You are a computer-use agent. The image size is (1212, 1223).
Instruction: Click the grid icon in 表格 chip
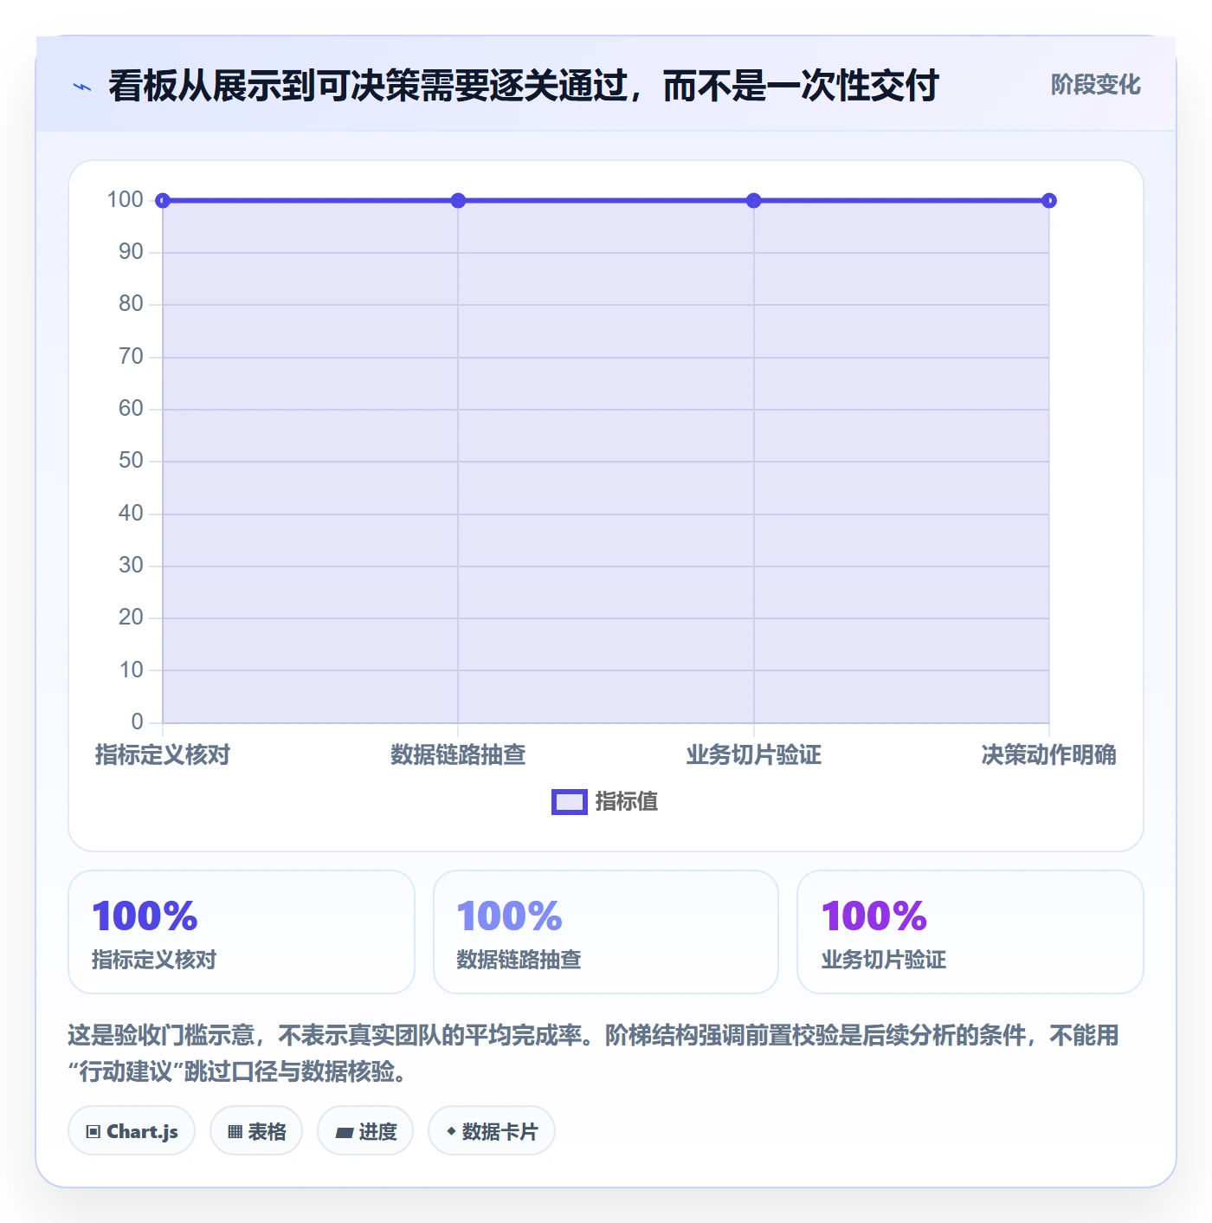pos(235,1132)
